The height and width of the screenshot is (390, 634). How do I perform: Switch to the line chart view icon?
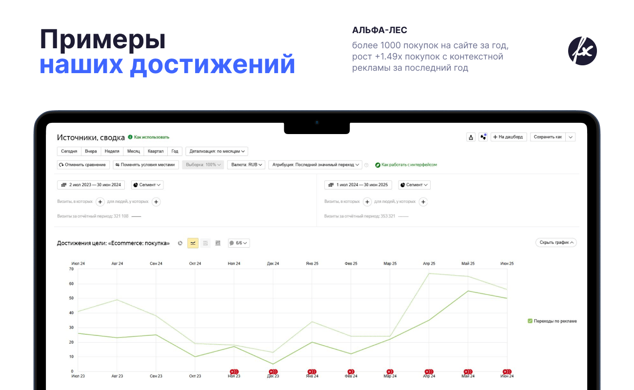192,243
